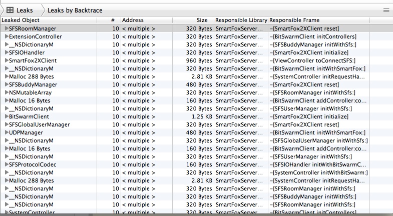
Task: Expand the NSMutableArray leak entry
Action: (7, 93)
